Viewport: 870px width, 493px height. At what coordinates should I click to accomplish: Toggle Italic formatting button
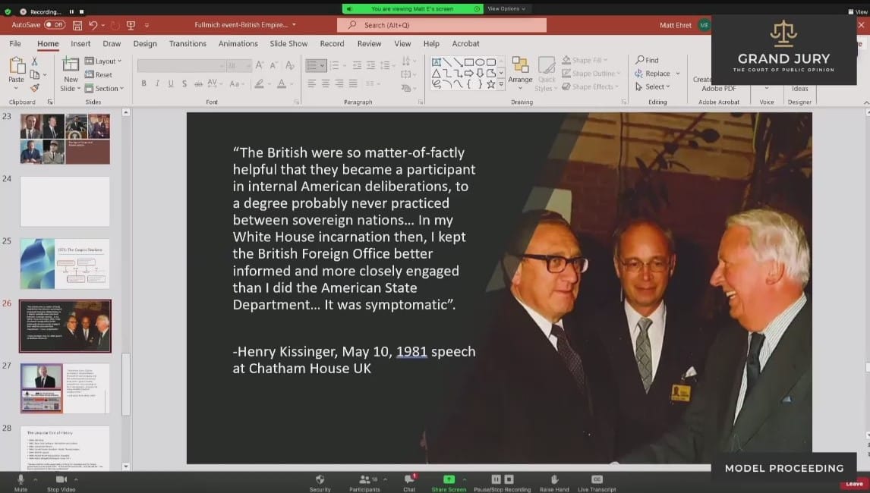coord(157,83)
